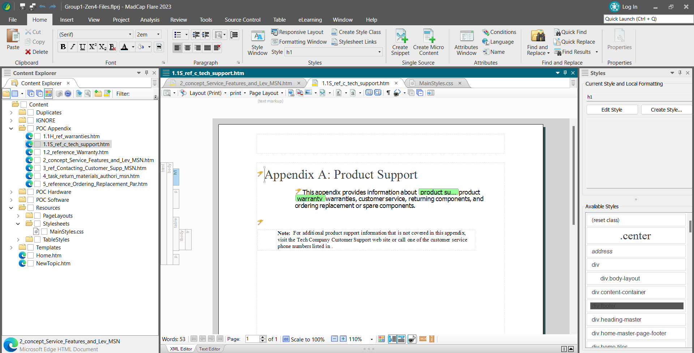Screen dimensions: 694x353
Task: Enable the checkbox beside Home.htm
Action: click(x=31, y=256)
